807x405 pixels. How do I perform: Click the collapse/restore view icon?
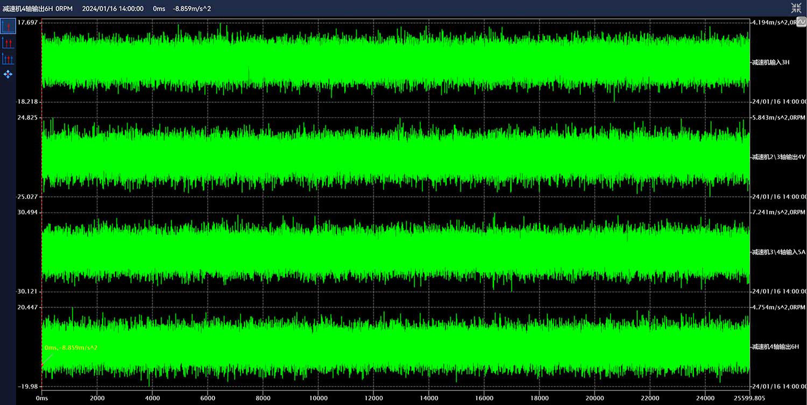pyautogui.click(x=796, y=8)
